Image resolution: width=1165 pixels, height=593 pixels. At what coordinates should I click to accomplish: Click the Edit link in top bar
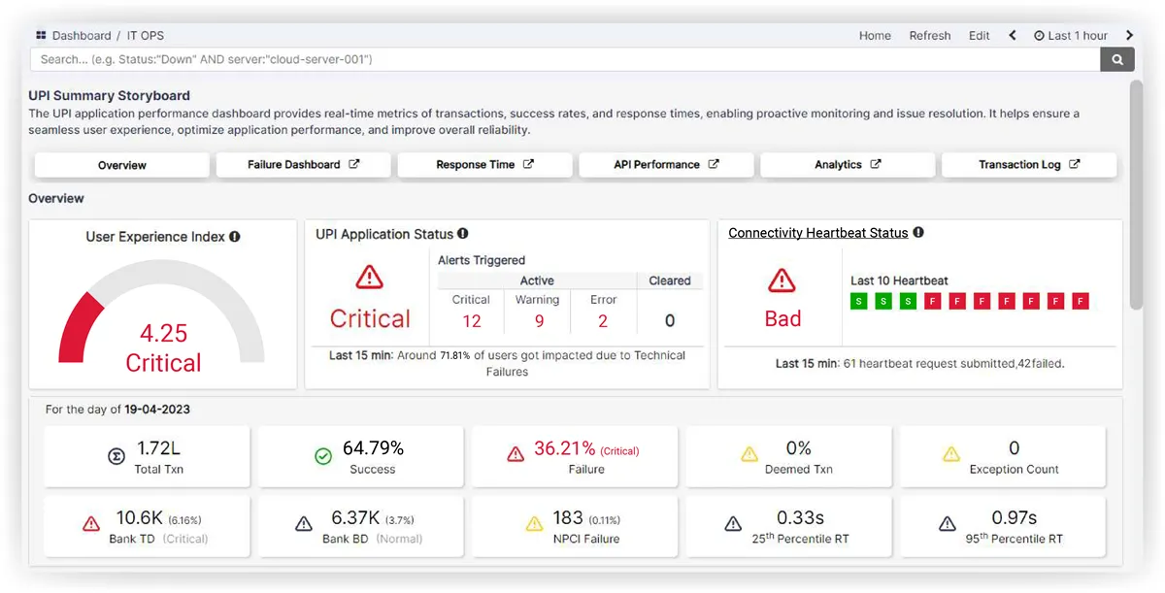coord(980,36)
